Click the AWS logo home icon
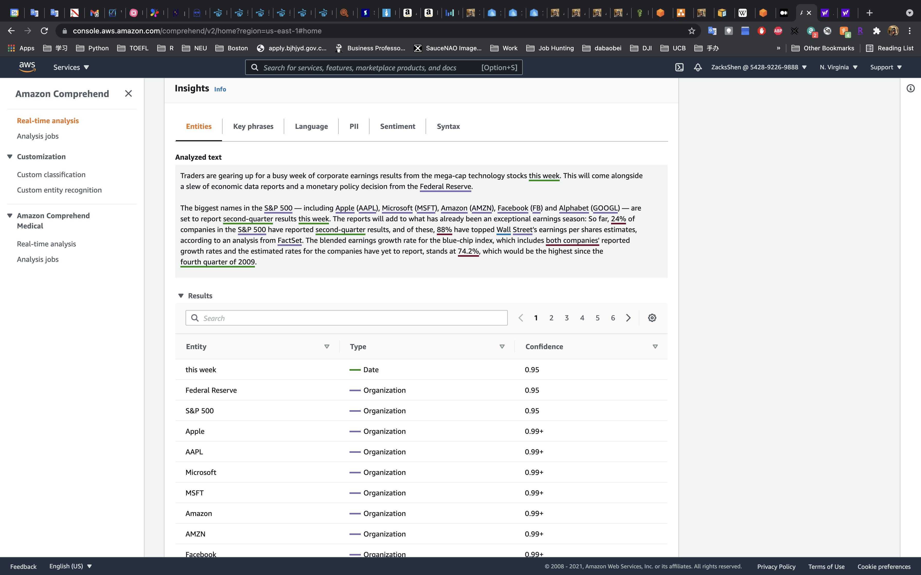 [27, 67]
